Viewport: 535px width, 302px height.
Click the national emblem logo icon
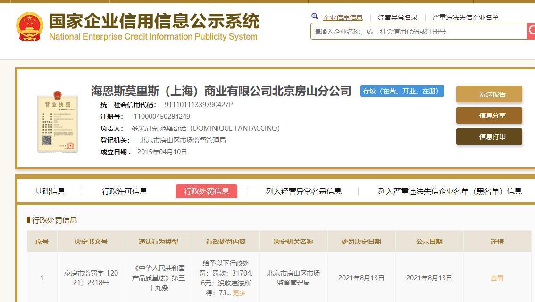pos(30,26)
